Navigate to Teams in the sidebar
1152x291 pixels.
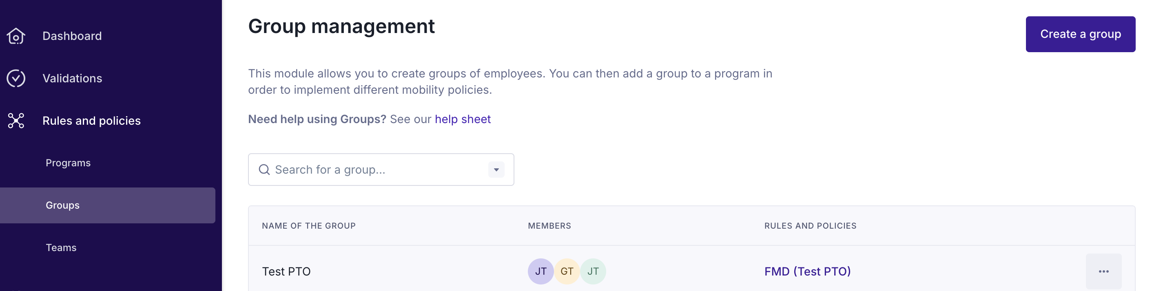click(61, 248)
